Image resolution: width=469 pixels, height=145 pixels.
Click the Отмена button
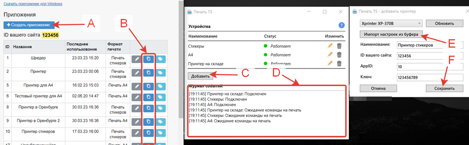[x=378, y=88]
